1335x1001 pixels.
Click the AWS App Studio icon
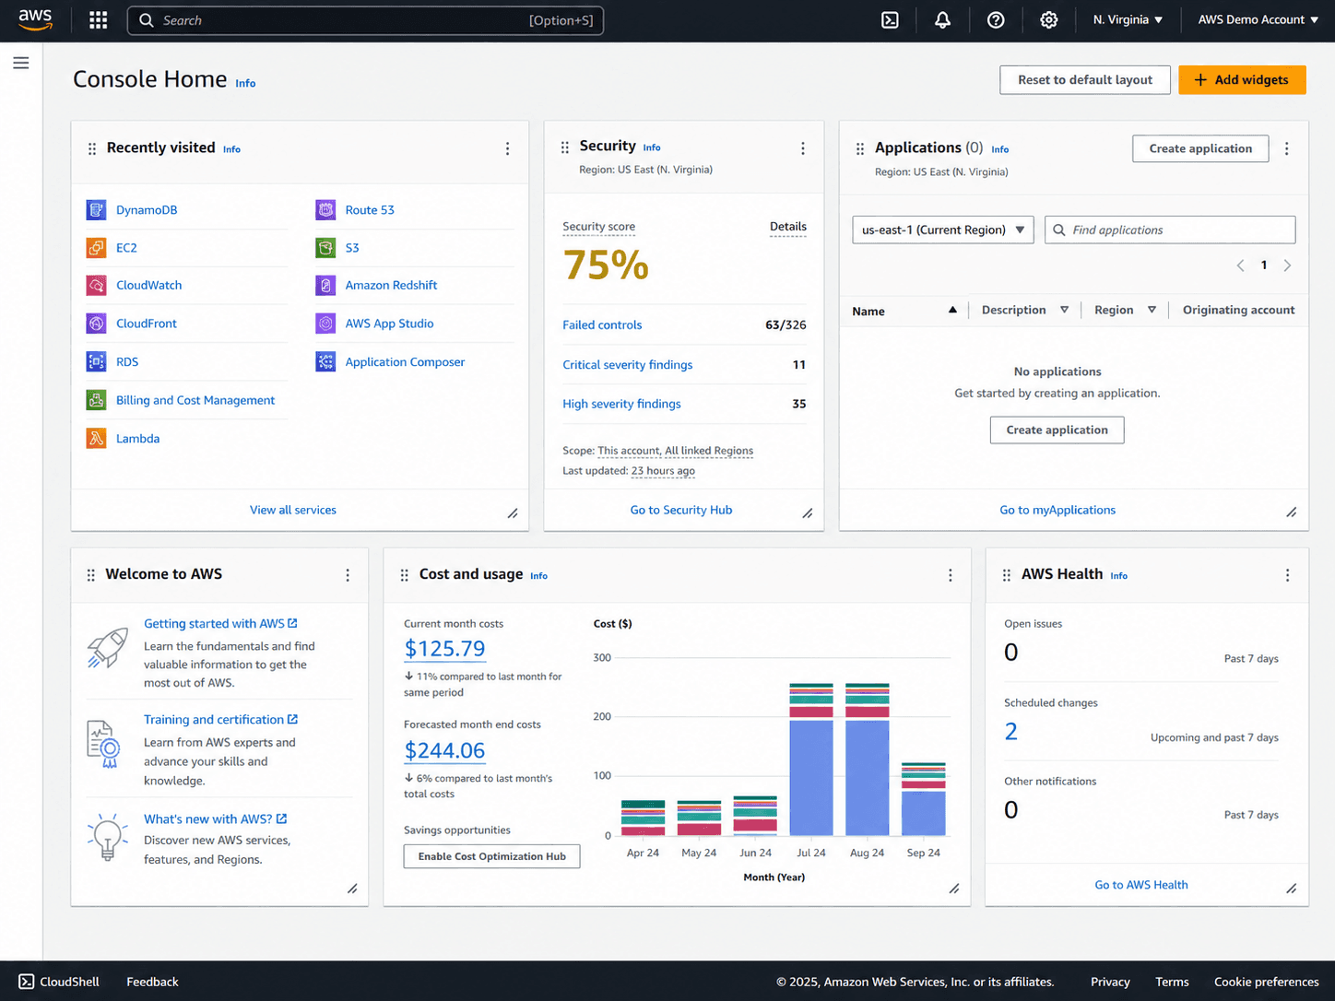(x=325, y=324)
